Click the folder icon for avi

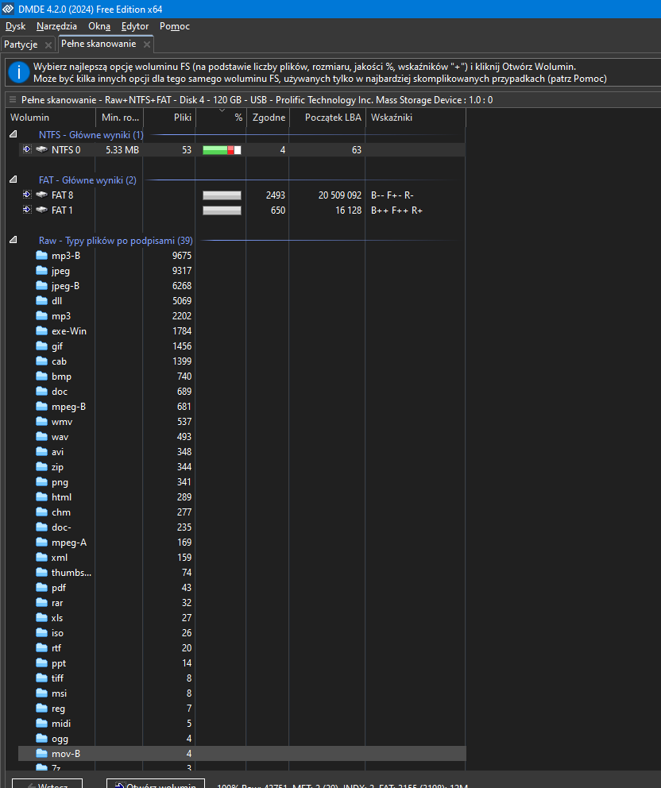[42, 451]
